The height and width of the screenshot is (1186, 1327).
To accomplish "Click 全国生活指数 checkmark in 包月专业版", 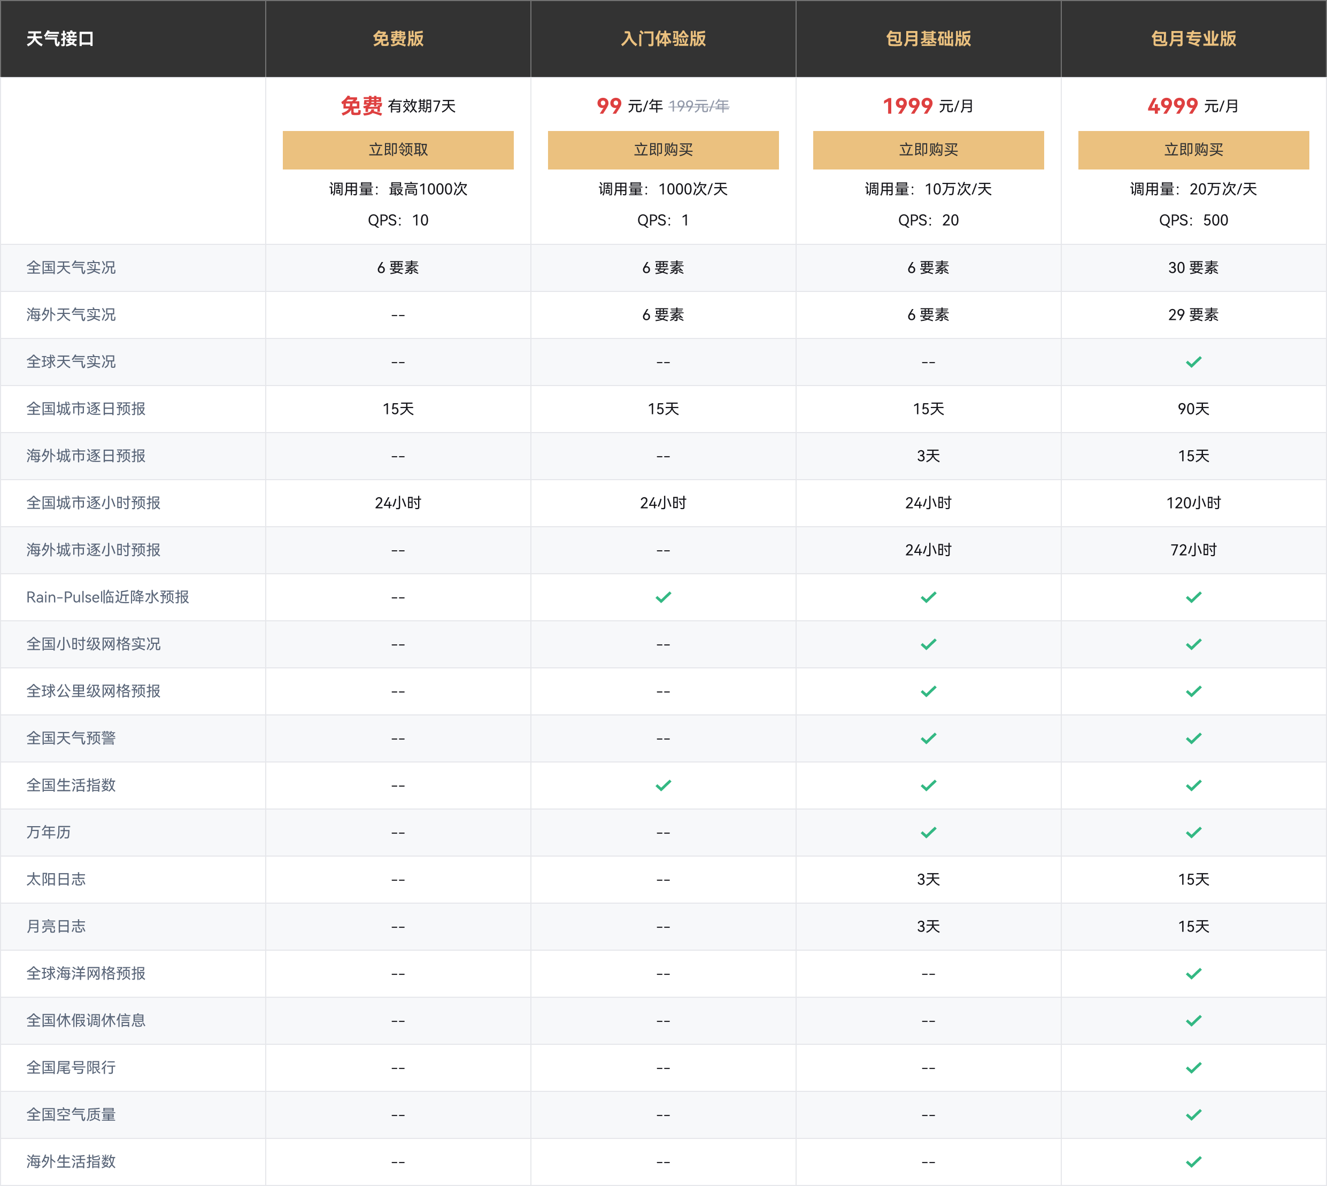I will [x=1193, y=785].
